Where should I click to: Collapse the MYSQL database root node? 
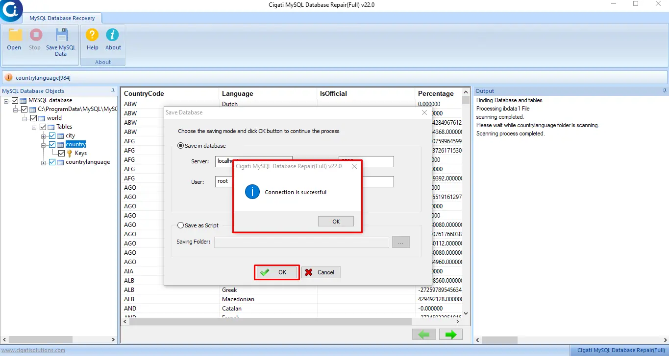6,100
